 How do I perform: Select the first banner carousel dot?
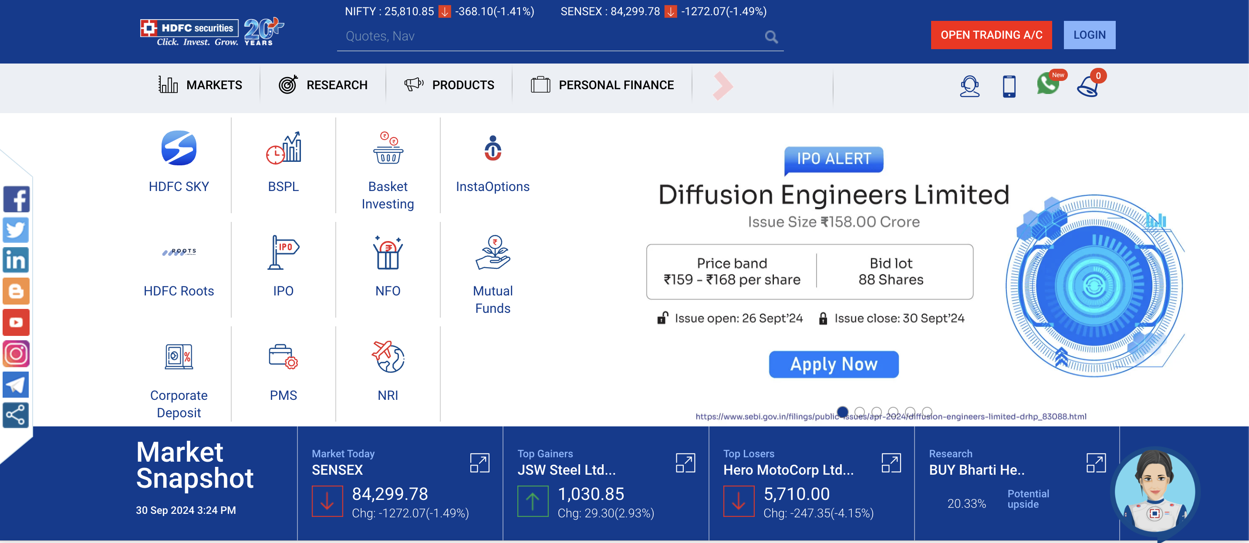[x=843, y=412]
